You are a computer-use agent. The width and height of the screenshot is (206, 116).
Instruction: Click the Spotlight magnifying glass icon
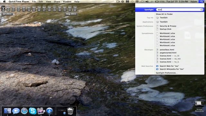coord(202,2)
